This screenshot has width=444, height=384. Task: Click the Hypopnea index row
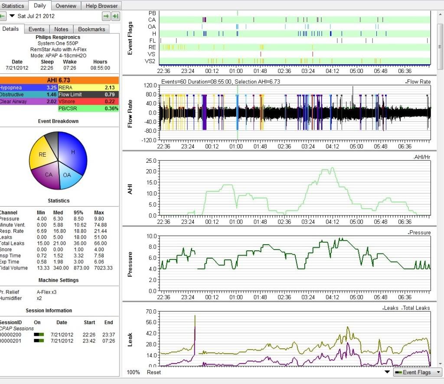29,87
